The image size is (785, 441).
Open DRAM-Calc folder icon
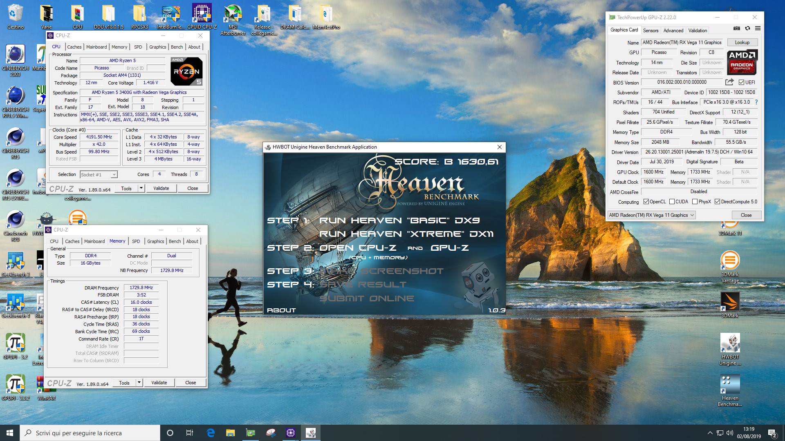295,16
